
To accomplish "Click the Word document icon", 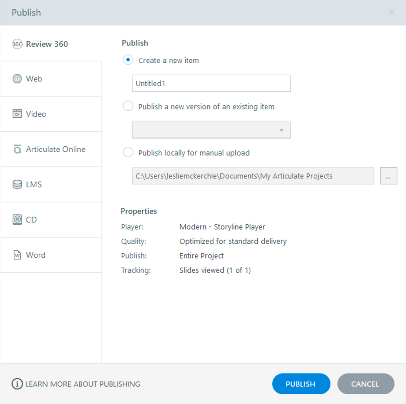I will [17, 255].
